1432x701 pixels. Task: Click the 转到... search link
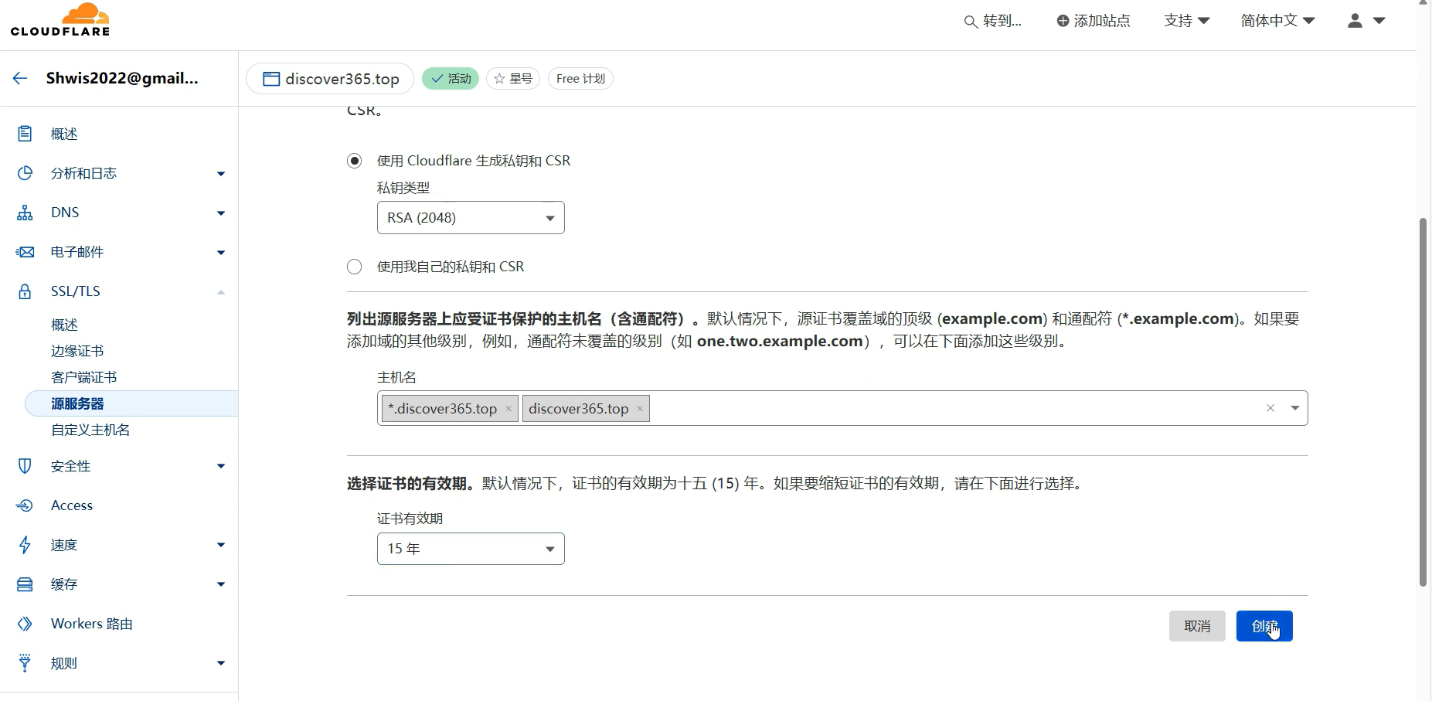click(x=993, y=22)
